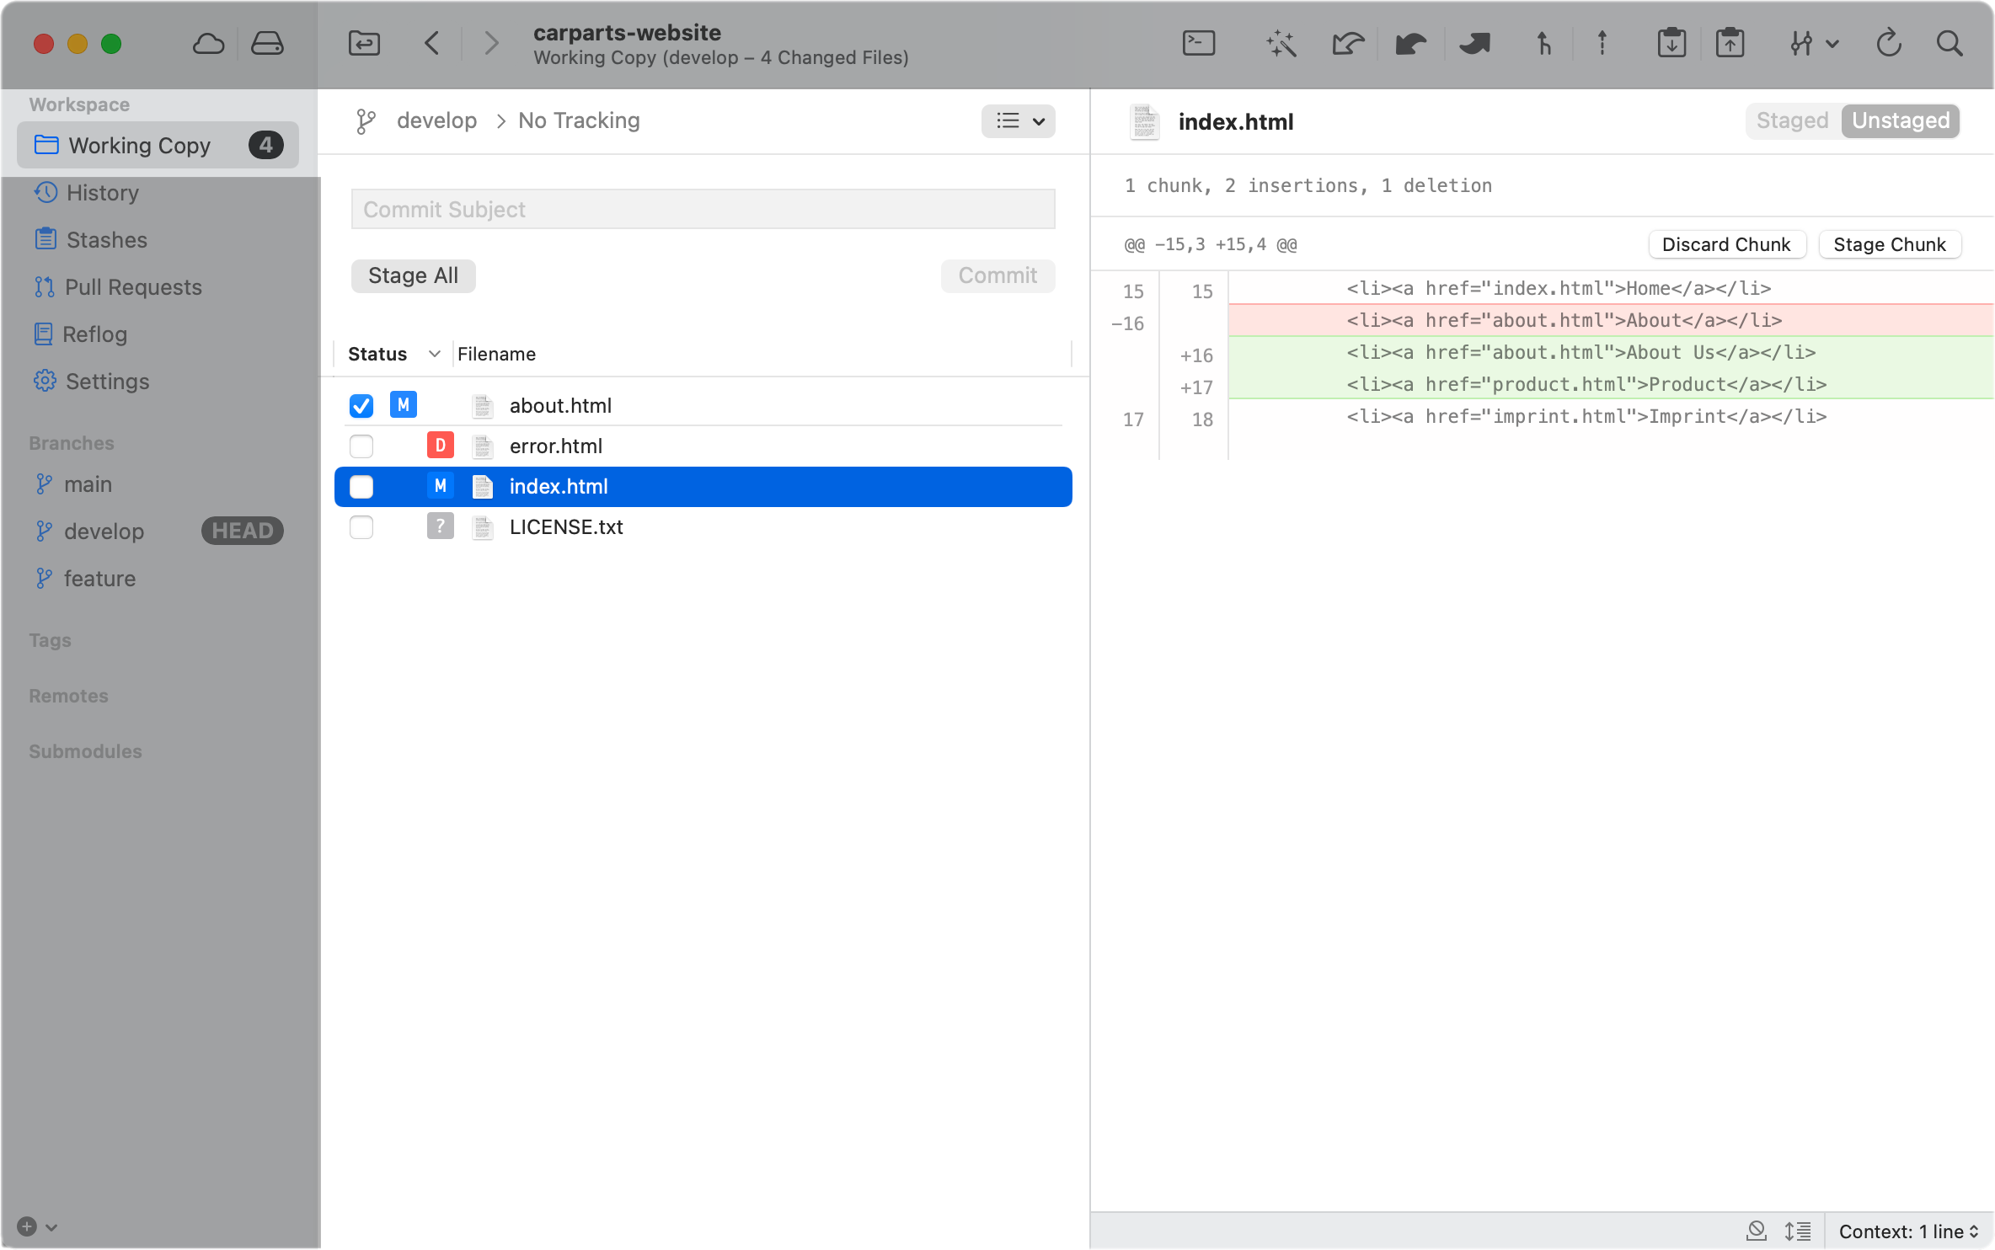The width and height of the screenshot is (1995, 1250).
Task: Click the Apply Stash toolbar icon
Action: pos(1730,43)
